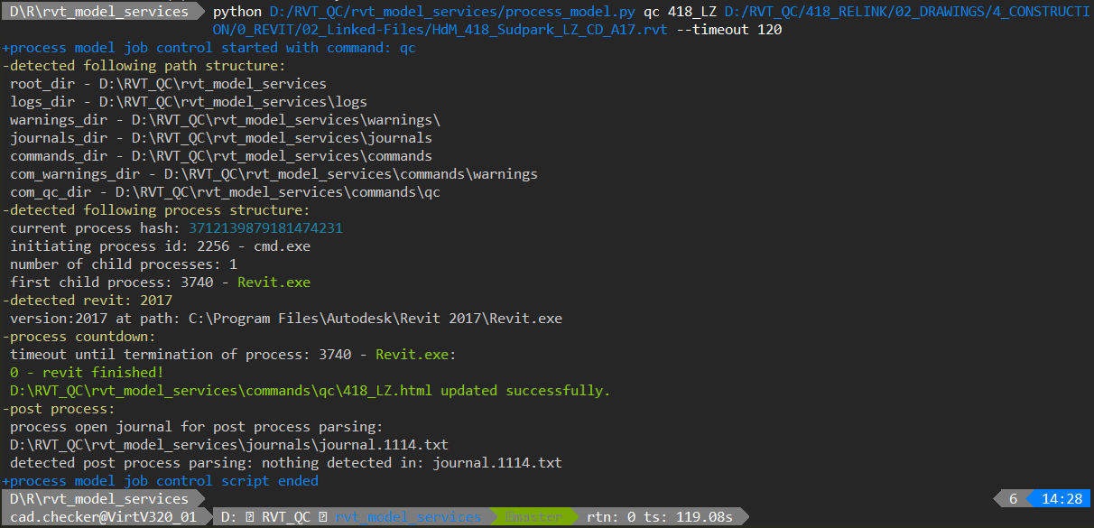The width and height of the screenshot is (1094, 528).
Task: Click Revit.exe in the first child process line
Action: 273,283
